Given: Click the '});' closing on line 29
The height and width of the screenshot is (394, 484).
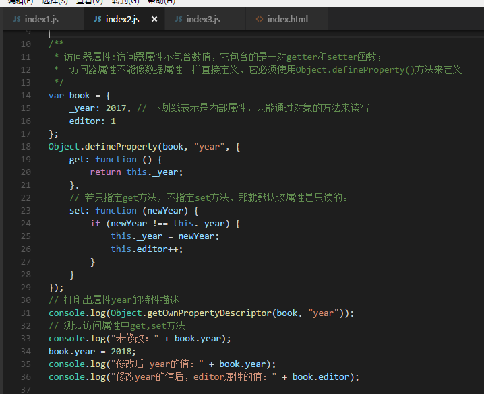Looking at the screenshot, I should [x=56, y=288].
